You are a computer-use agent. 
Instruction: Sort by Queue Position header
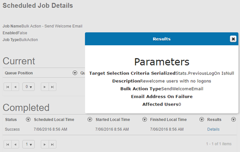19,73
